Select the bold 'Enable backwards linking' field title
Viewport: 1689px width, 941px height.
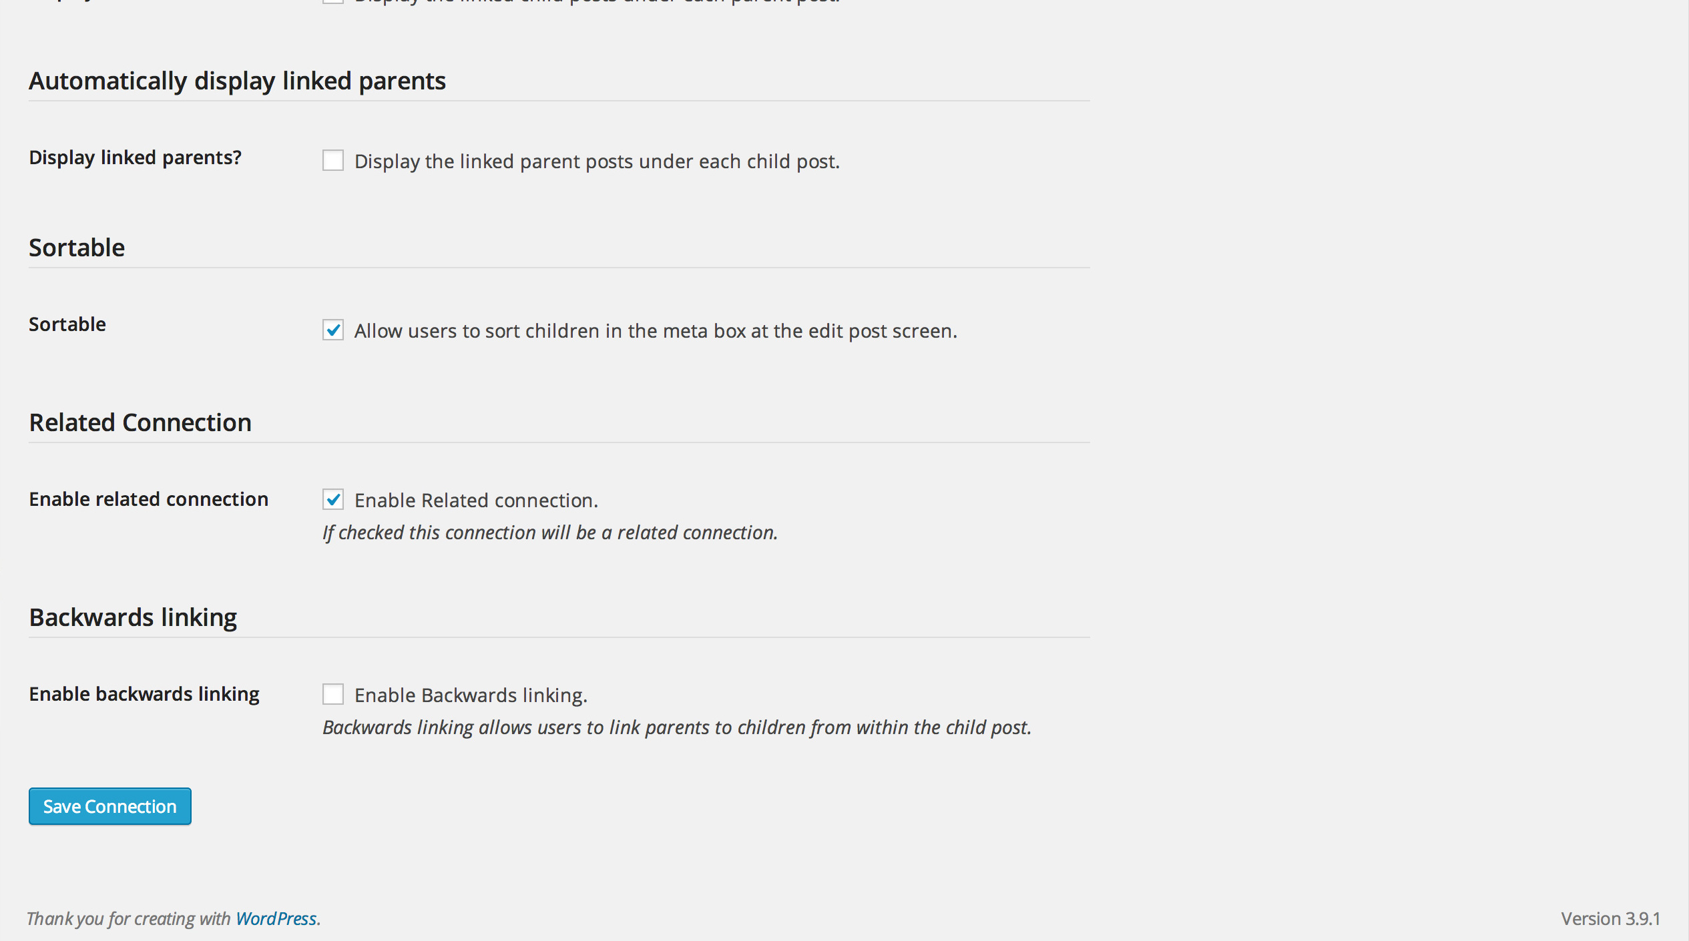click(x=144, y=694)
